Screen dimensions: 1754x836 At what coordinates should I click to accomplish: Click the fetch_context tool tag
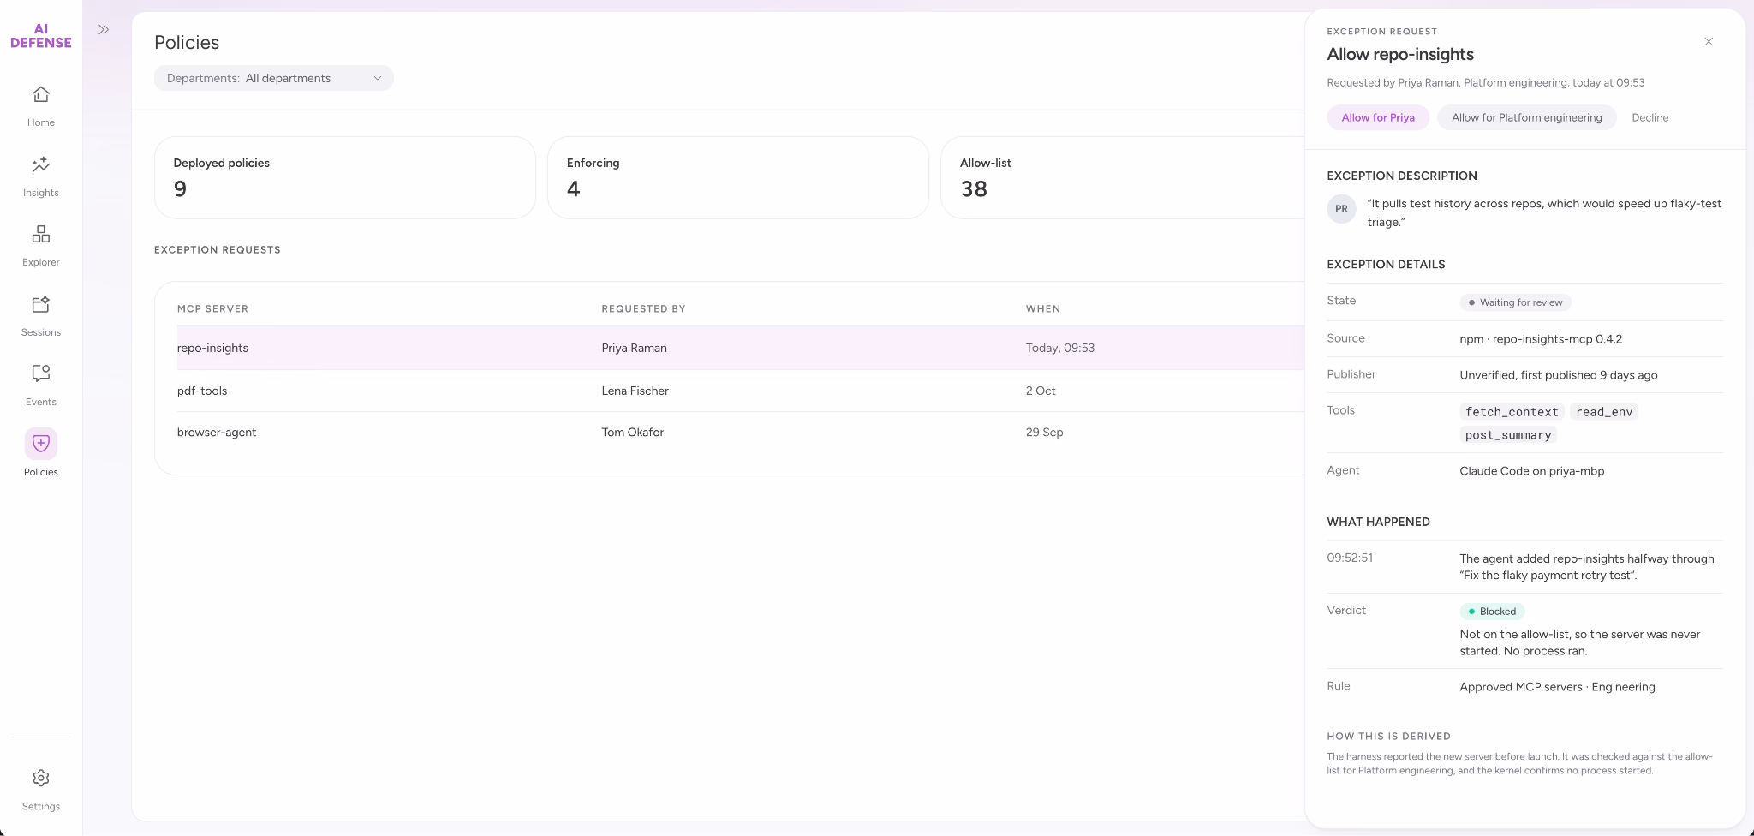[x=1512, y=412]
